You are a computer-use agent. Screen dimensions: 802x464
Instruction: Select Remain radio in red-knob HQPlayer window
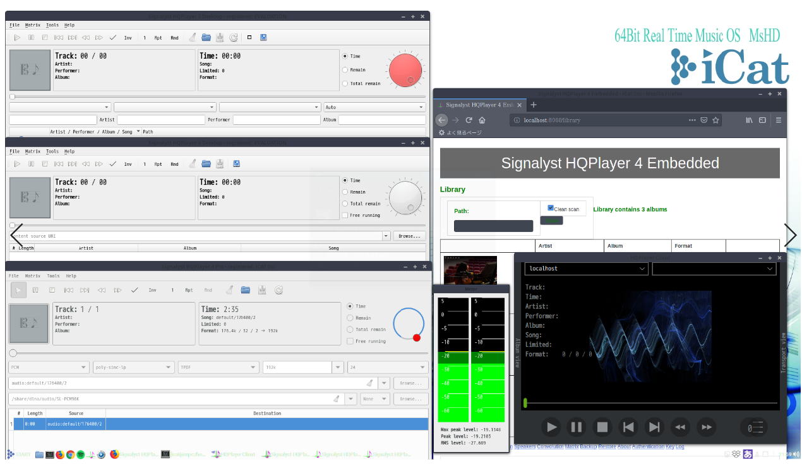345,70
